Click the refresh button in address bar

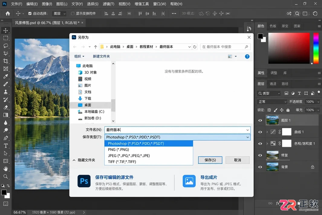195,47
